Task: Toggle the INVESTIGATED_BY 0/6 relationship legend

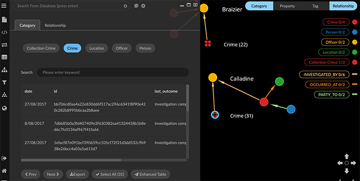Action: [x=324, y=75]
